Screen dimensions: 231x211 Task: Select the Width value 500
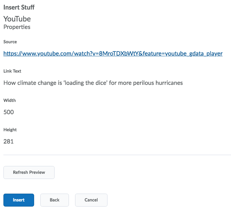coord(9,112)
